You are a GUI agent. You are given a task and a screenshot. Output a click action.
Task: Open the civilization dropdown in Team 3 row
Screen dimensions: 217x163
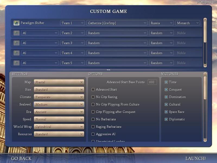(x=161, y=43)
